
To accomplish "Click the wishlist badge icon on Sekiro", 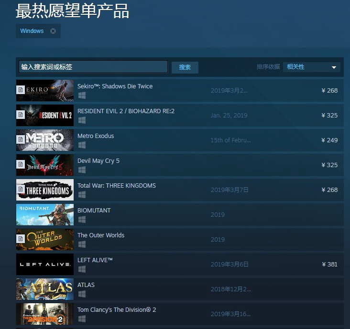I will click(x=21, y=90).
